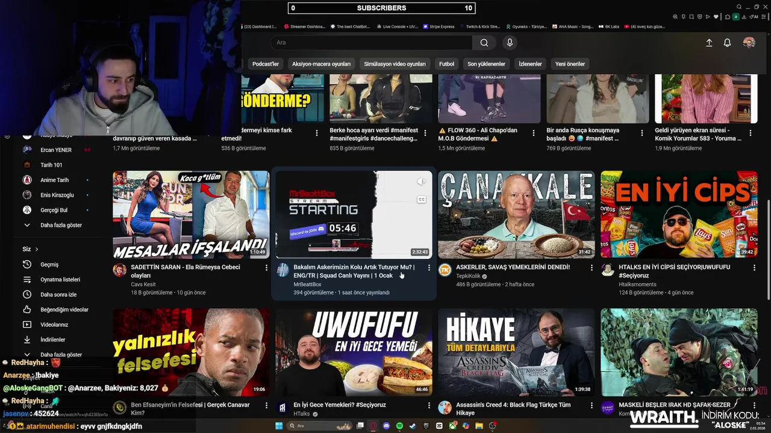
Task: Unmute the MrBeattBox preview video
Action: pos(422,182)
